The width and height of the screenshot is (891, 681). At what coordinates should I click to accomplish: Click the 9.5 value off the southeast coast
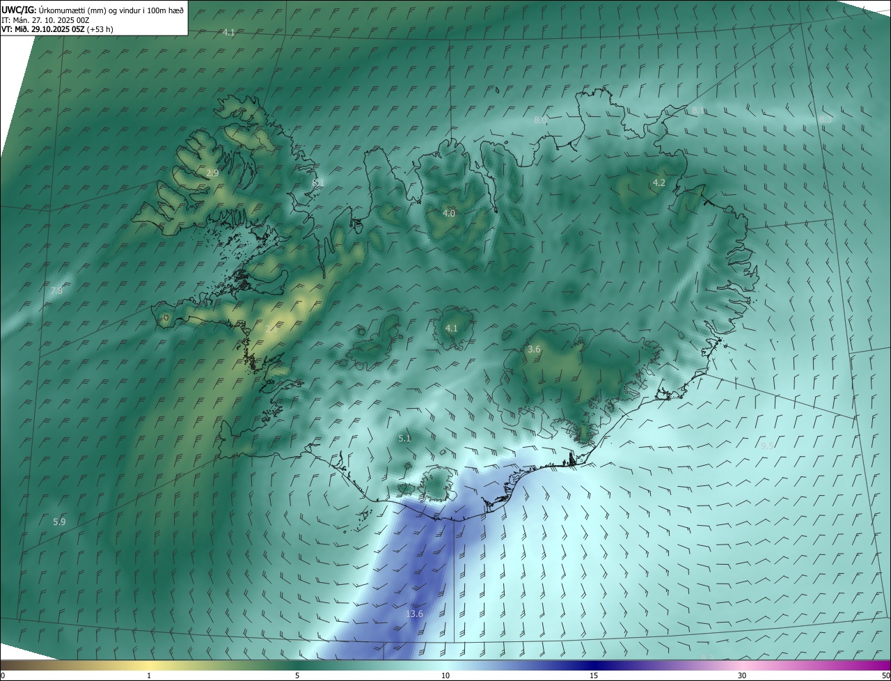pyautogui.click(x=767, y=445)
